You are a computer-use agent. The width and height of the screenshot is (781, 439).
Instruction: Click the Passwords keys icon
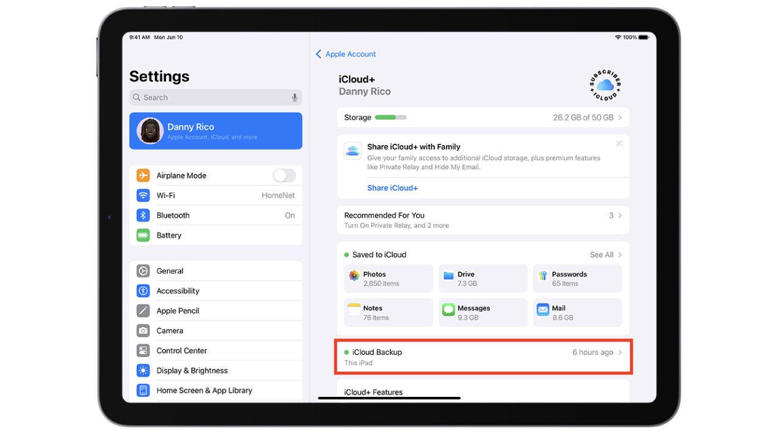pos(542,276)
